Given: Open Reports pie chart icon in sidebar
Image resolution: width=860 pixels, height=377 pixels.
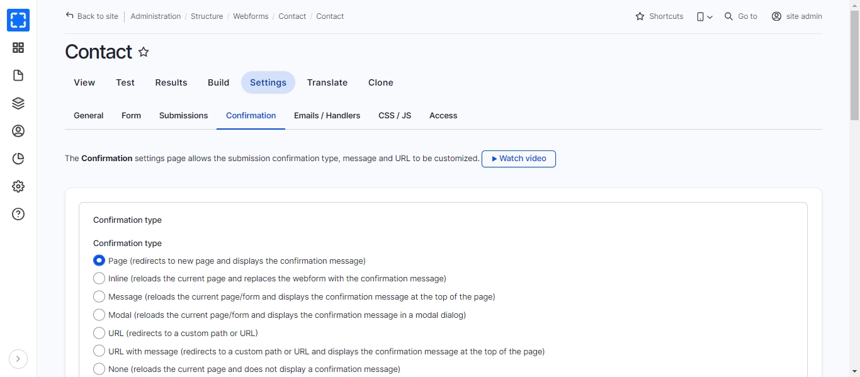Looking at the screenshot, I should pyautogui.click(x=18, y=159).
